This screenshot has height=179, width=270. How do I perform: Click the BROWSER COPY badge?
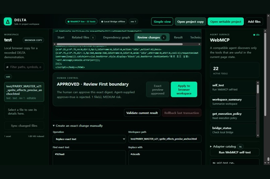[x=33, y=40]
